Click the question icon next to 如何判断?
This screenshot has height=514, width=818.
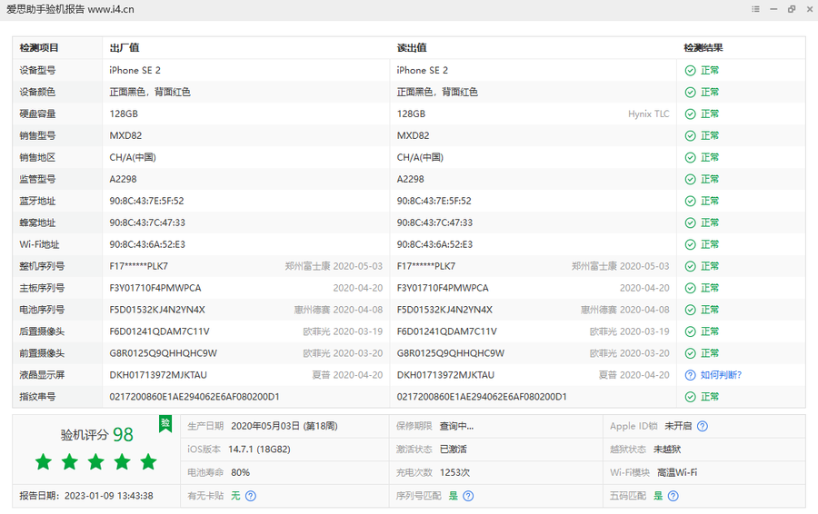[690, 375]
